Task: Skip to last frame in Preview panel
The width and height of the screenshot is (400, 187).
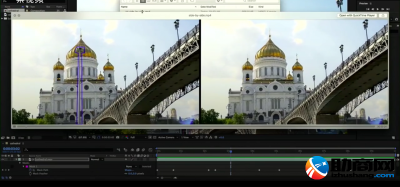Action: (388, 9)
